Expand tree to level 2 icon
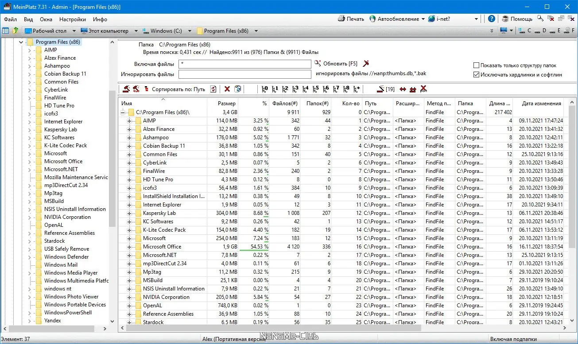This screenshot has height=344, width=578. tap(285, 89)
